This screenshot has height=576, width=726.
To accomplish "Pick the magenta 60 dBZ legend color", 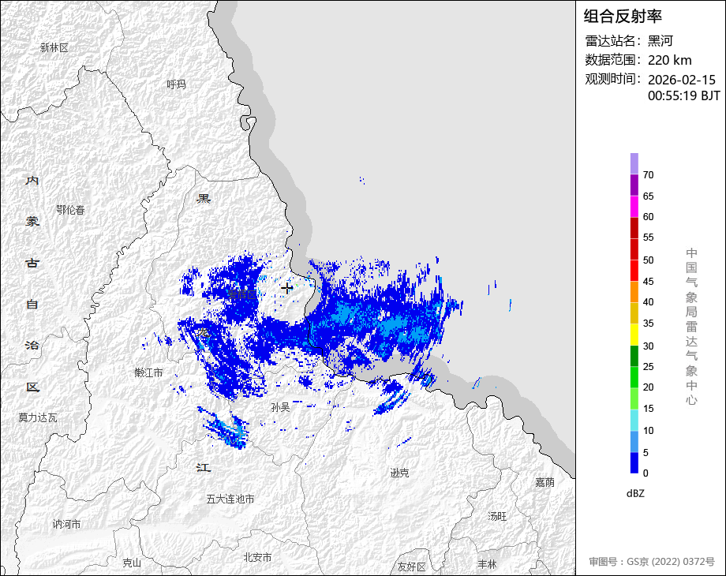I will [x=634, y=207].
